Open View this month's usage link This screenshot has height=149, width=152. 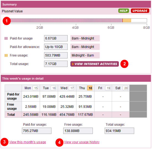28,142
